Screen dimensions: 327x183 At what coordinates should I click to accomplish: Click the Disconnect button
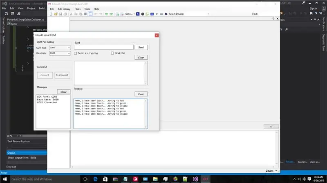(x=62, y=75)
